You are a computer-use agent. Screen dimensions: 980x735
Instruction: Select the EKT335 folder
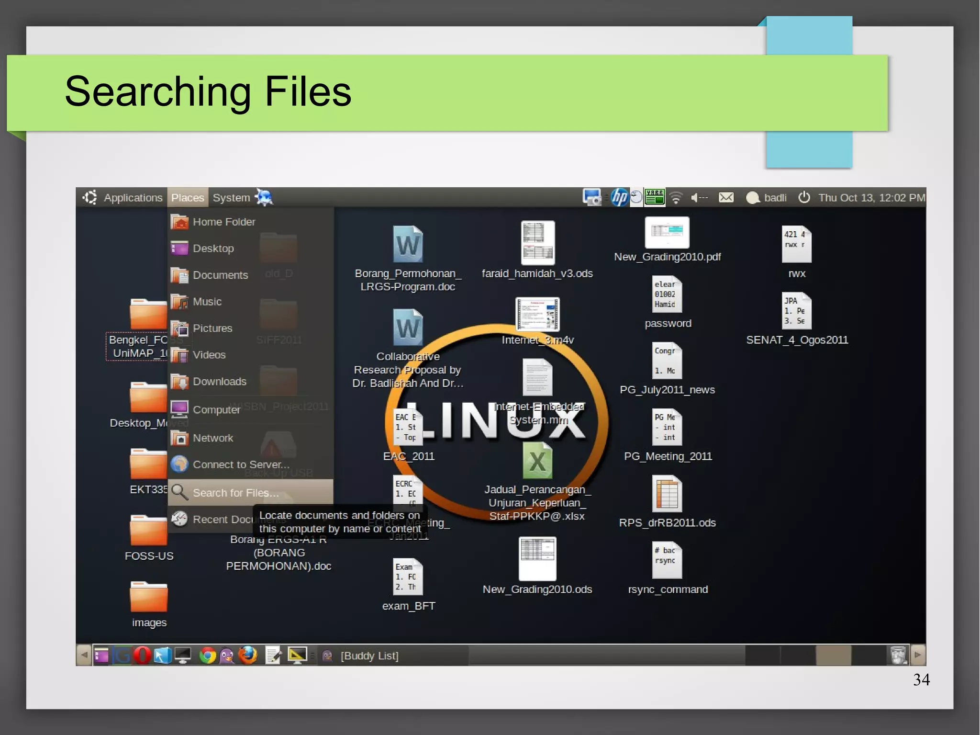(x=149, y=464)
